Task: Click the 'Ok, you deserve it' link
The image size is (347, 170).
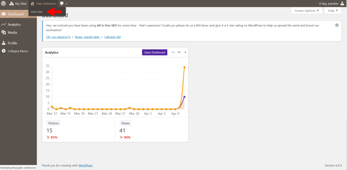Action: (x=58, y=37)
